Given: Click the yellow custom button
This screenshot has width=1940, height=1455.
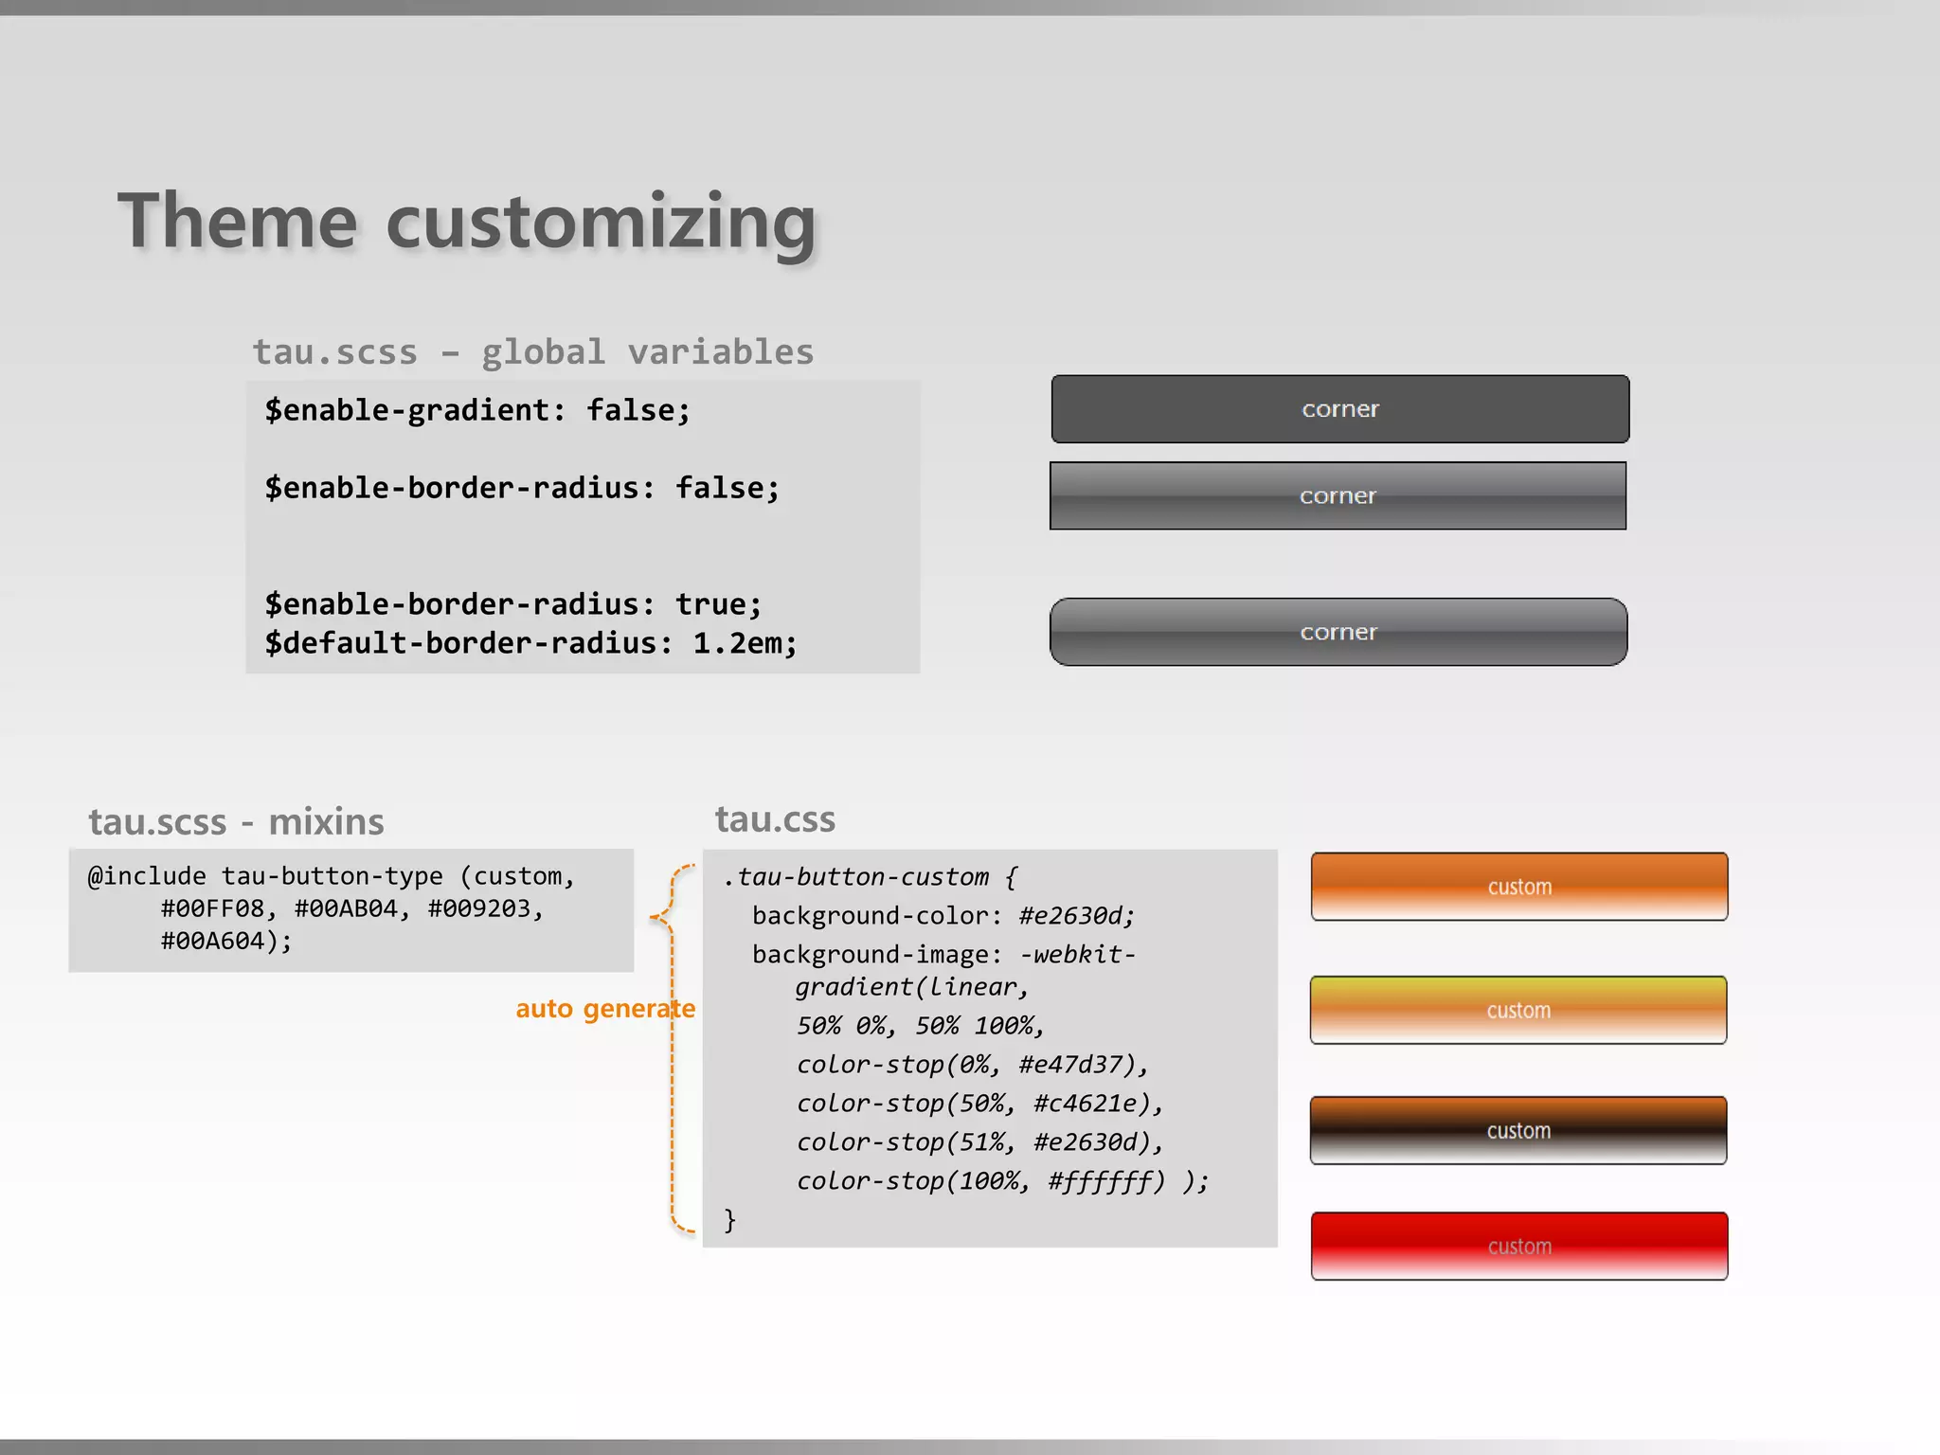Looking at the screenshot, I should tap(1518, 1010).
